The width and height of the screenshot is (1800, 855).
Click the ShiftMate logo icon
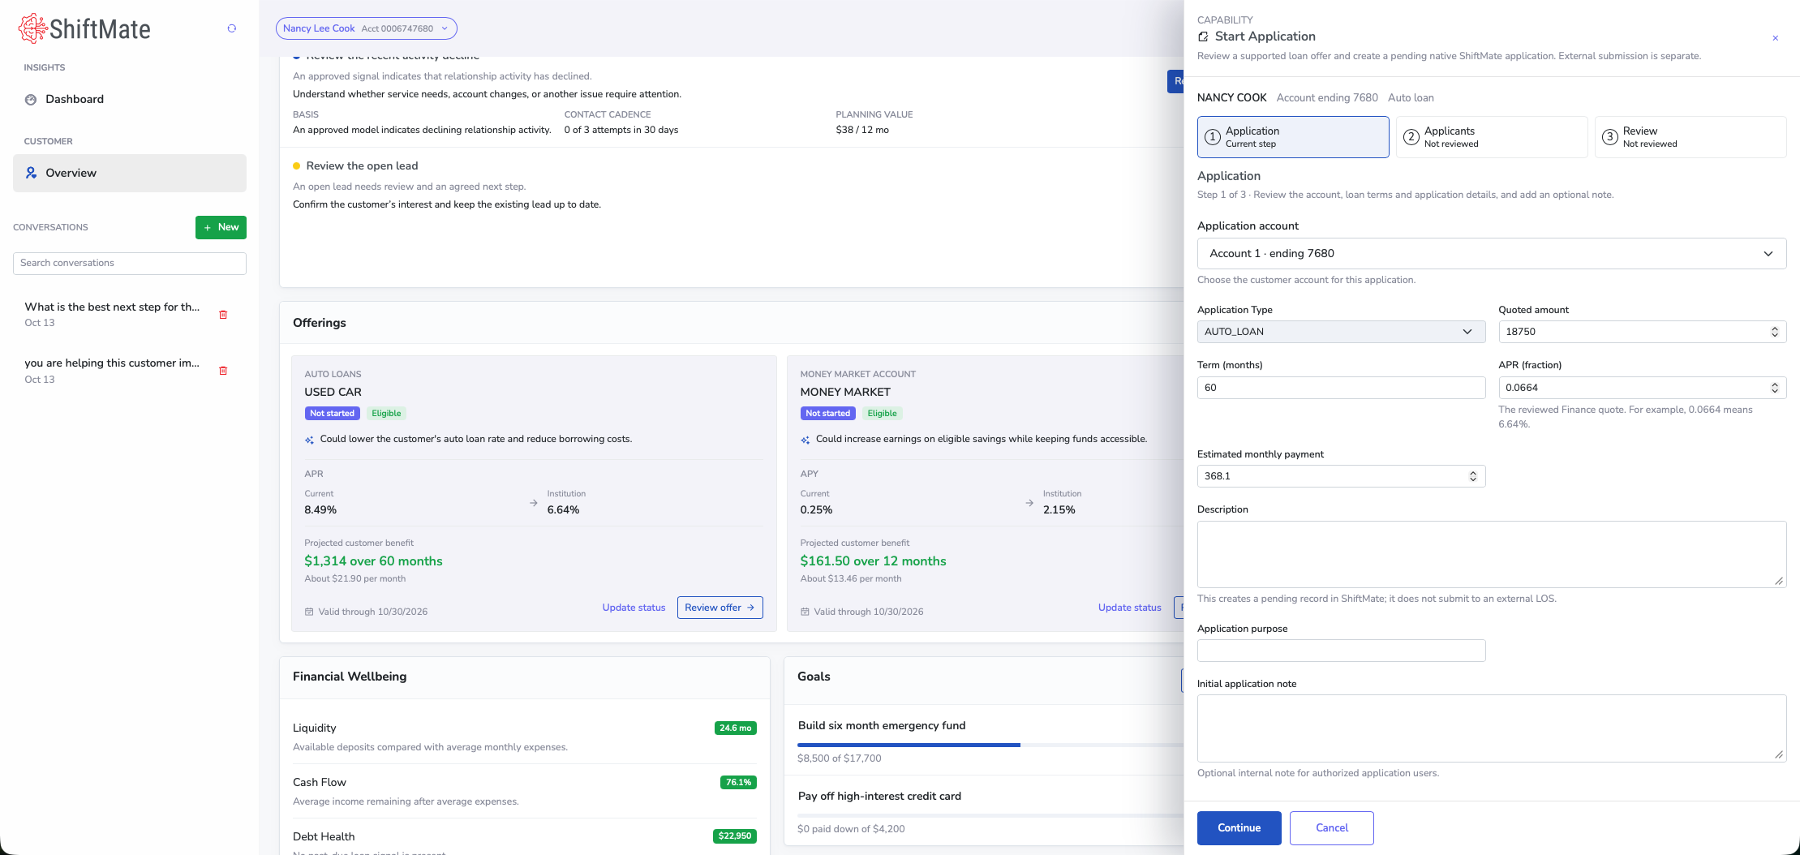click(x=32, y=28)
